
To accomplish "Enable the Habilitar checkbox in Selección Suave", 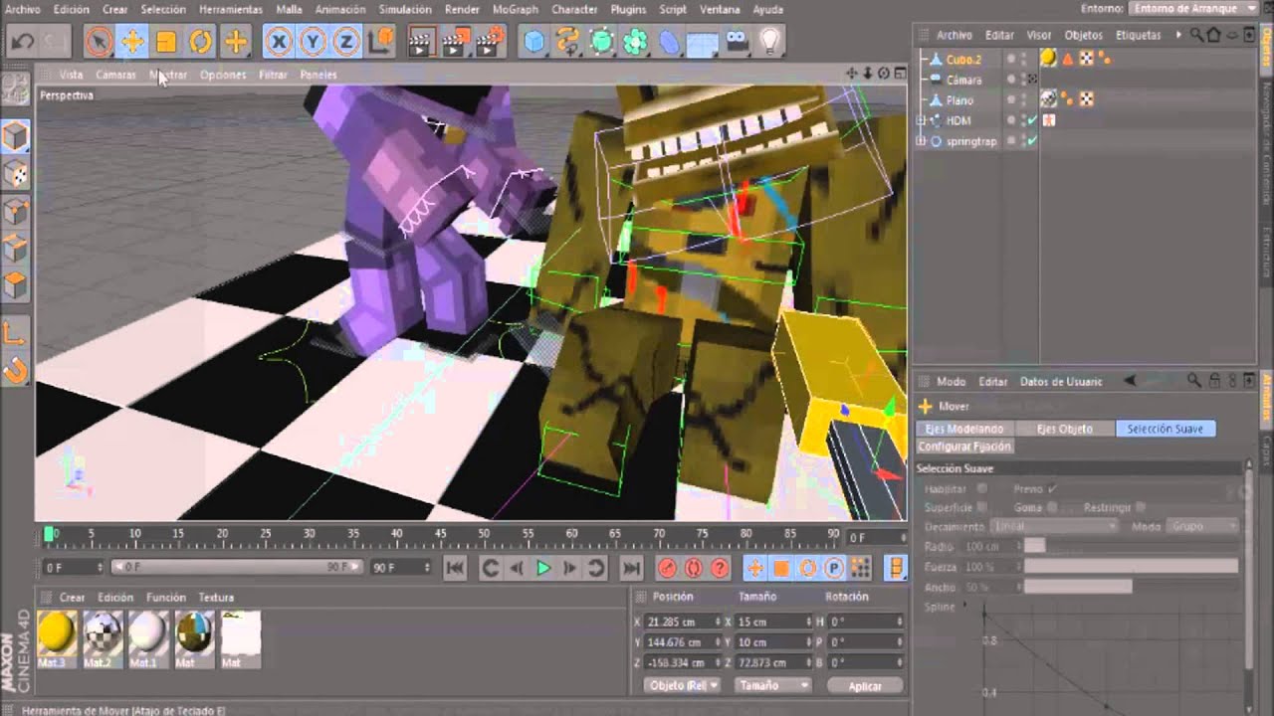I will click(982, 488).
